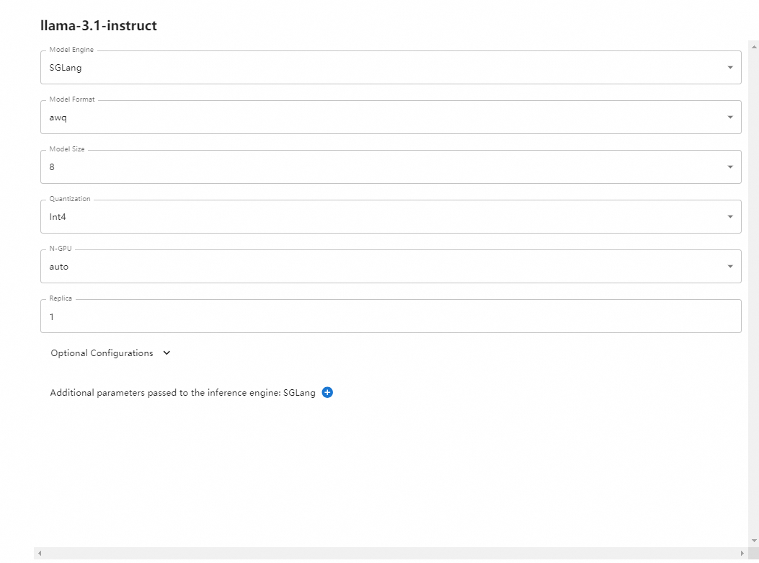Click the vertical scrollbar up arrow

pyautogui.click(x=754, y=46)
